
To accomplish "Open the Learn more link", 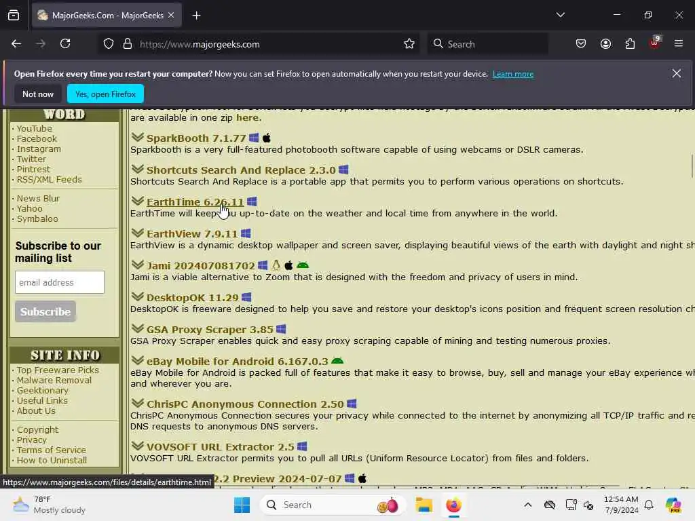I will [513, 74].
